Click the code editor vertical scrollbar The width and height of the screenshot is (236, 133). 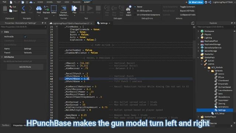[x=194, y=50]
